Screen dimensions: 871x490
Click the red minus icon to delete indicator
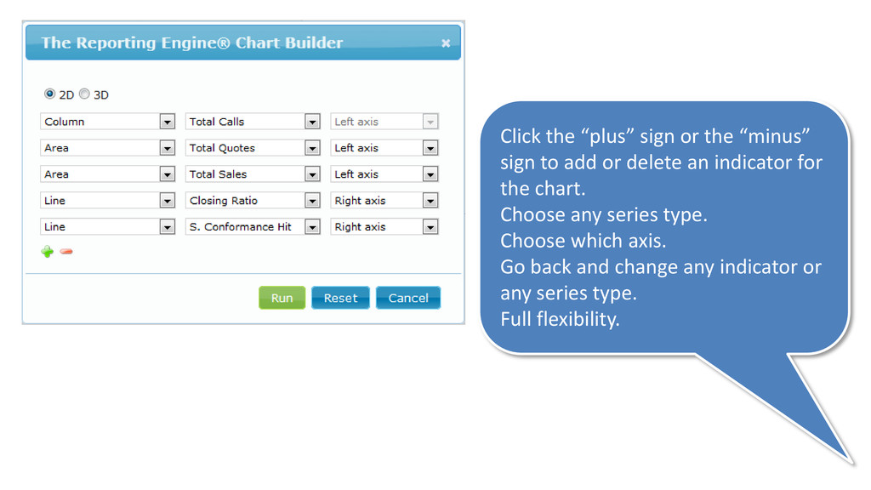point(66,252)
